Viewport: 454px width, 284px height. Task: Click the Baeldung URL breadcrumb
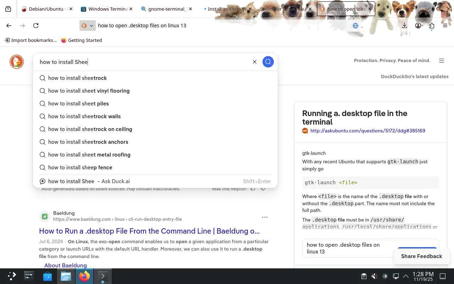[x=117, y=219]
